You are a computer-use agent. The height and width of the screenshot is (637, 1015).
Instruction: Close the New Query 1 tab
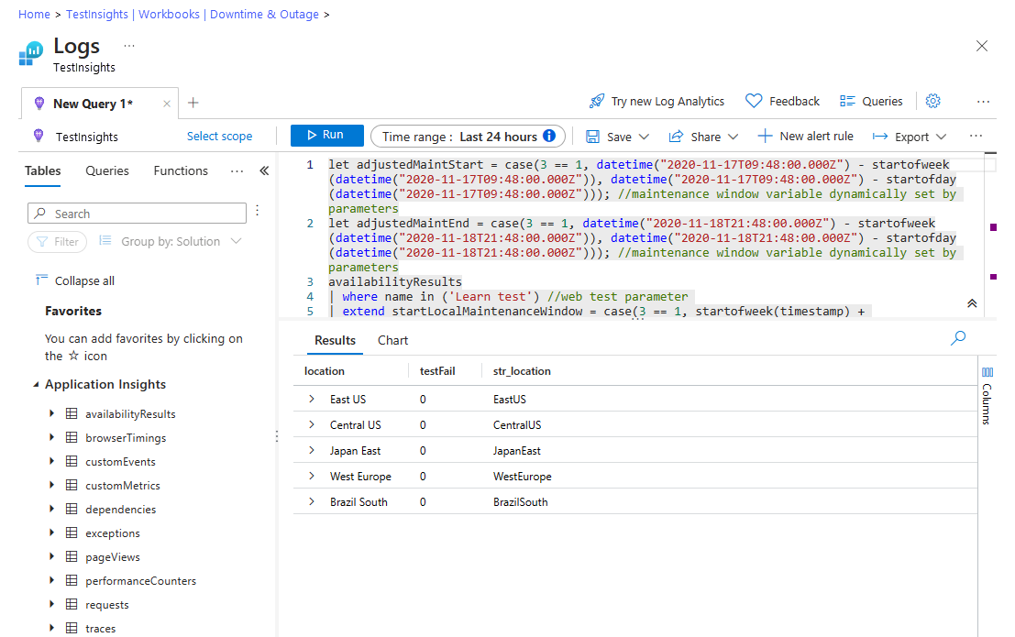pos(167,104)
